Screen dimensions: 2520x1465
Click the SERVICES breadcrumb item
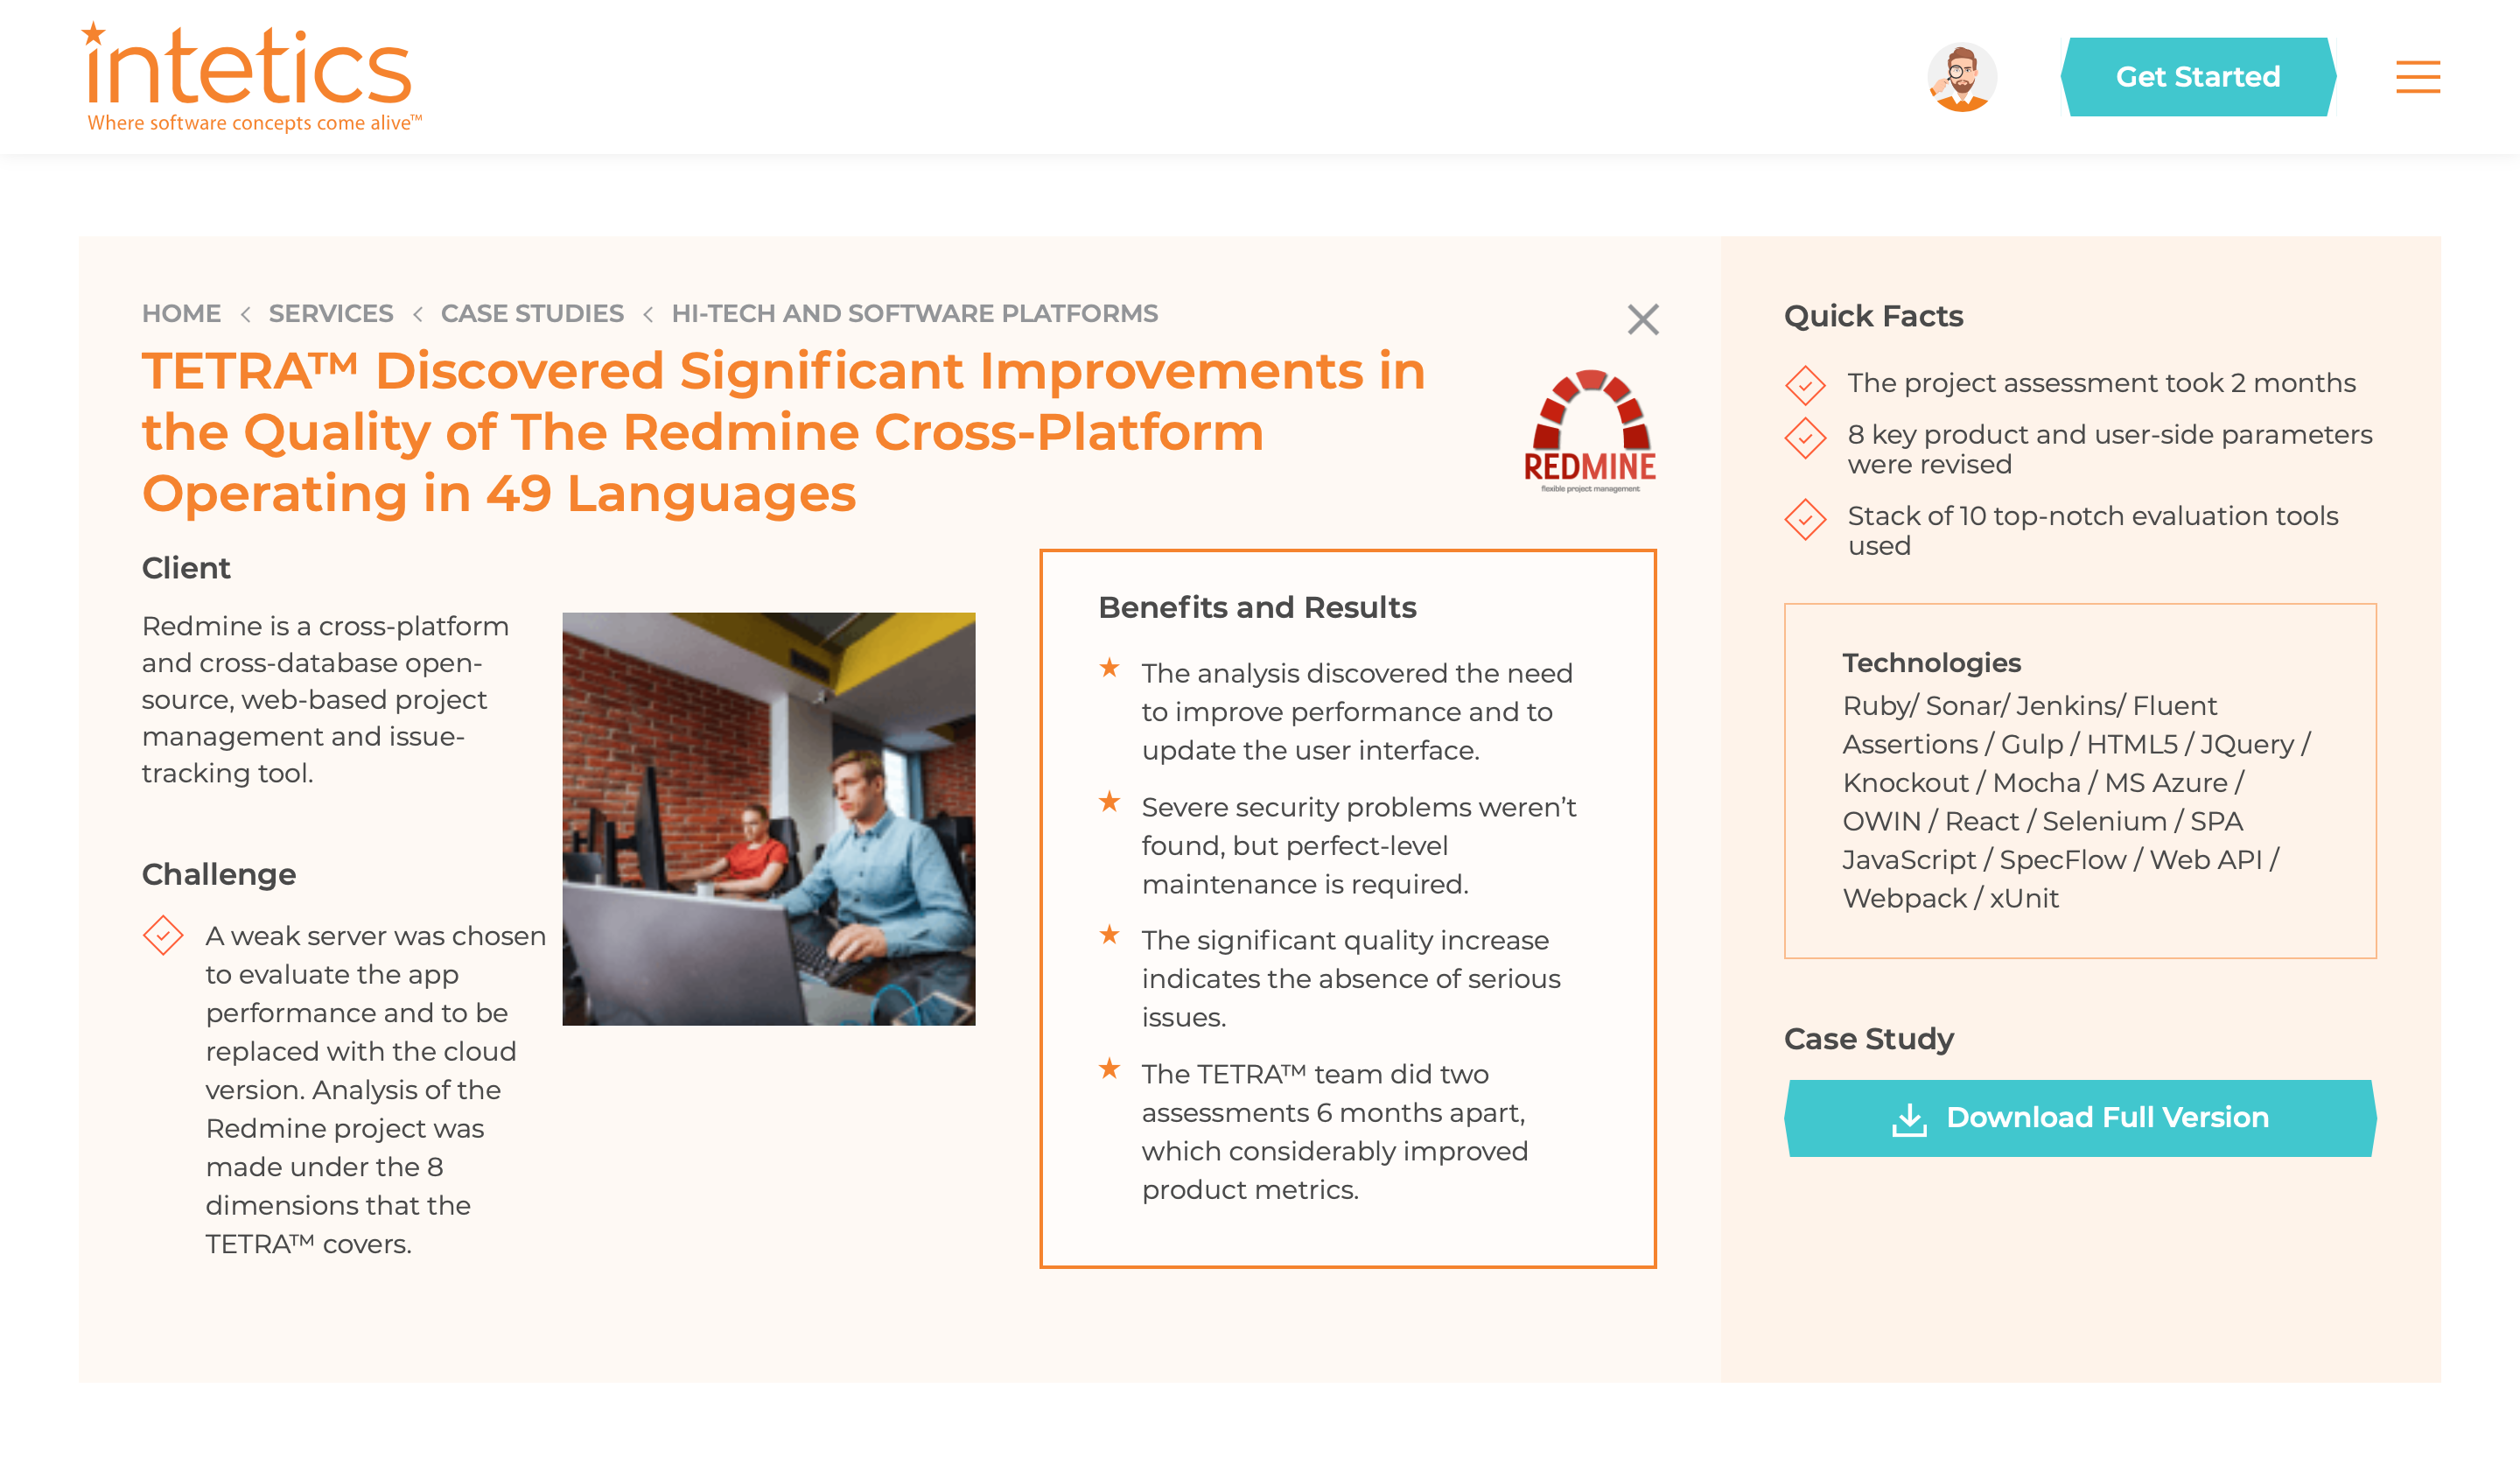pyautogui.click(x=331, y=312)
